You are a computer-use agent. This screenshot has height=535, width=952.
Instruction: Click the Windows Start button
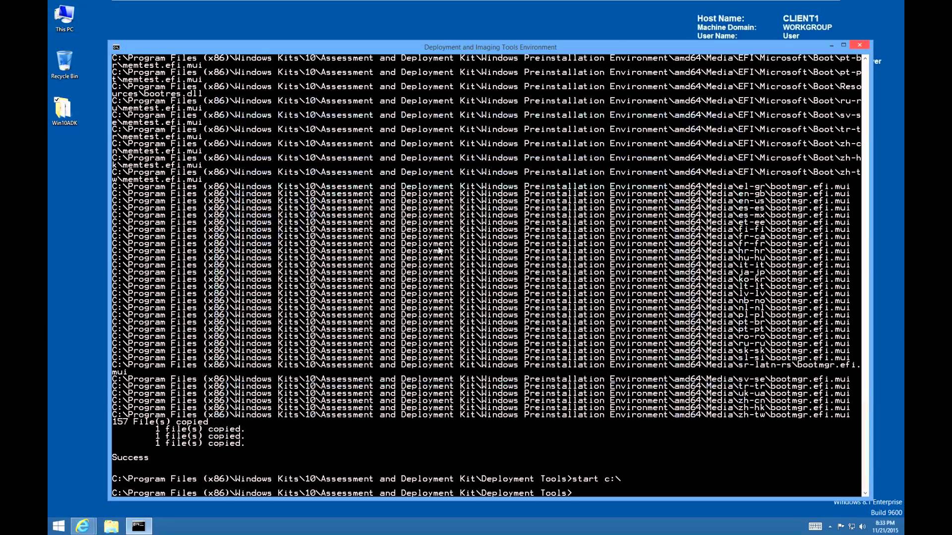pos(58,526)
